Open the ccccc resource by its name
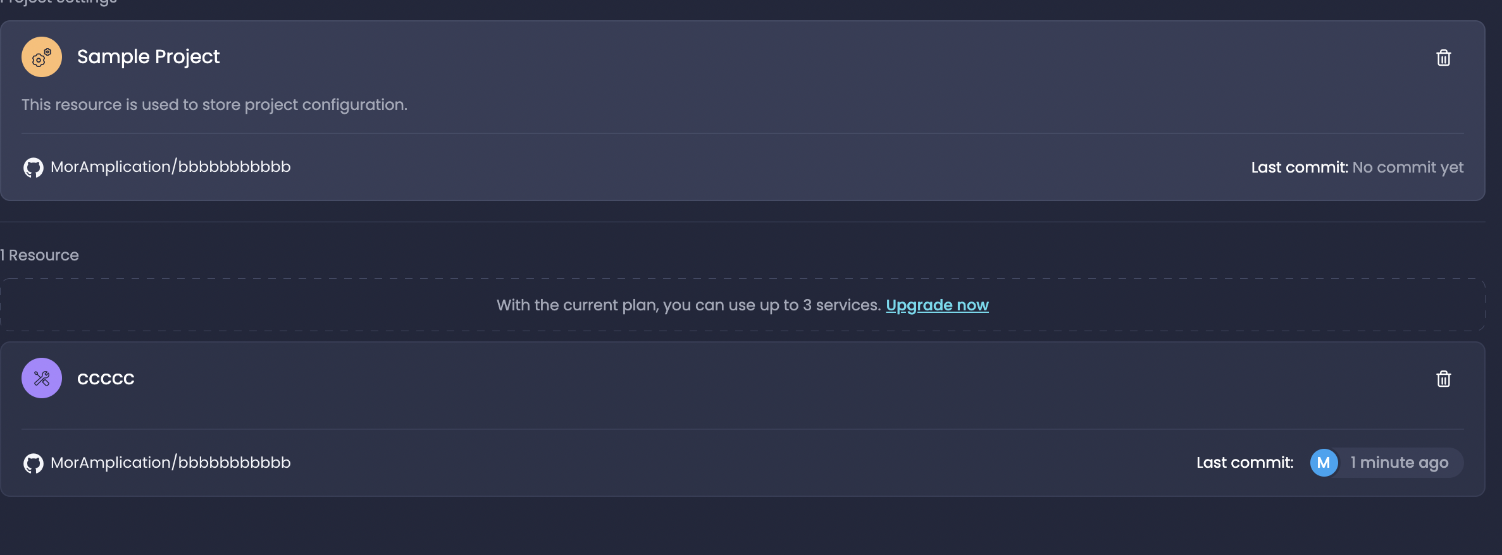This screenshot has height=555, width=1502. click(x=105, y=377)
